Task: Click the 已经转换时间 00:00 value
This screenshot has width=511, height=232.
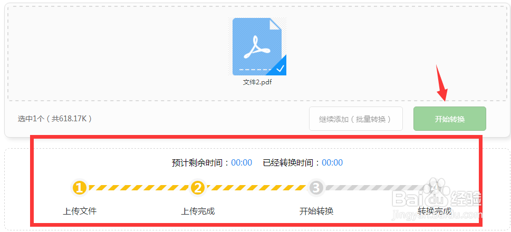Action: point(332,162)
